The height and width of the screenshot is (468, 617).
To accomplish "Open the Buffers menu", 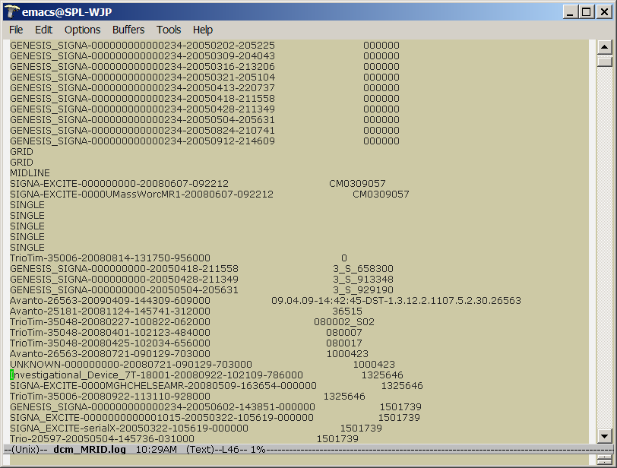I will click(x=128, y=30).
